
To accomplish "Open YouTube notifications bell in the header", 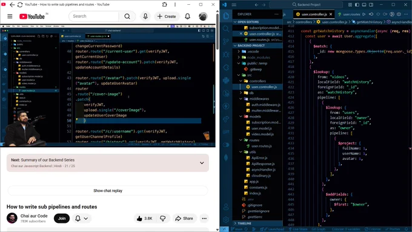I will tap(188, 16).
